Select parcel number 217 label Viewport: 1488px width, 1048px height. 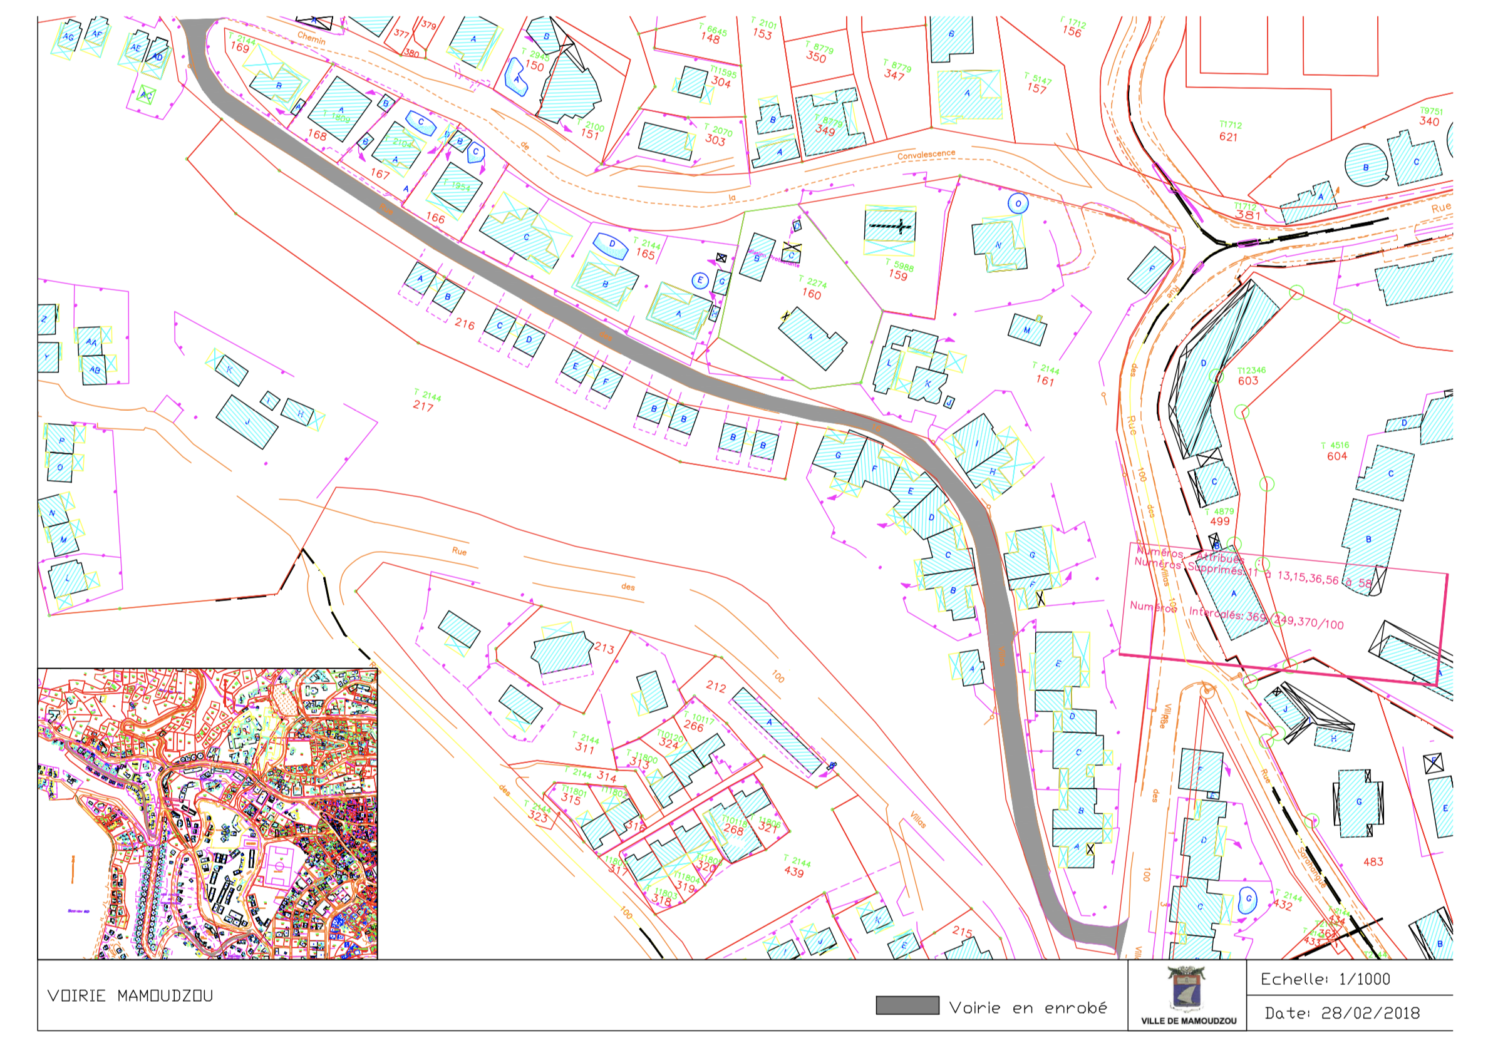click(423, 406)
